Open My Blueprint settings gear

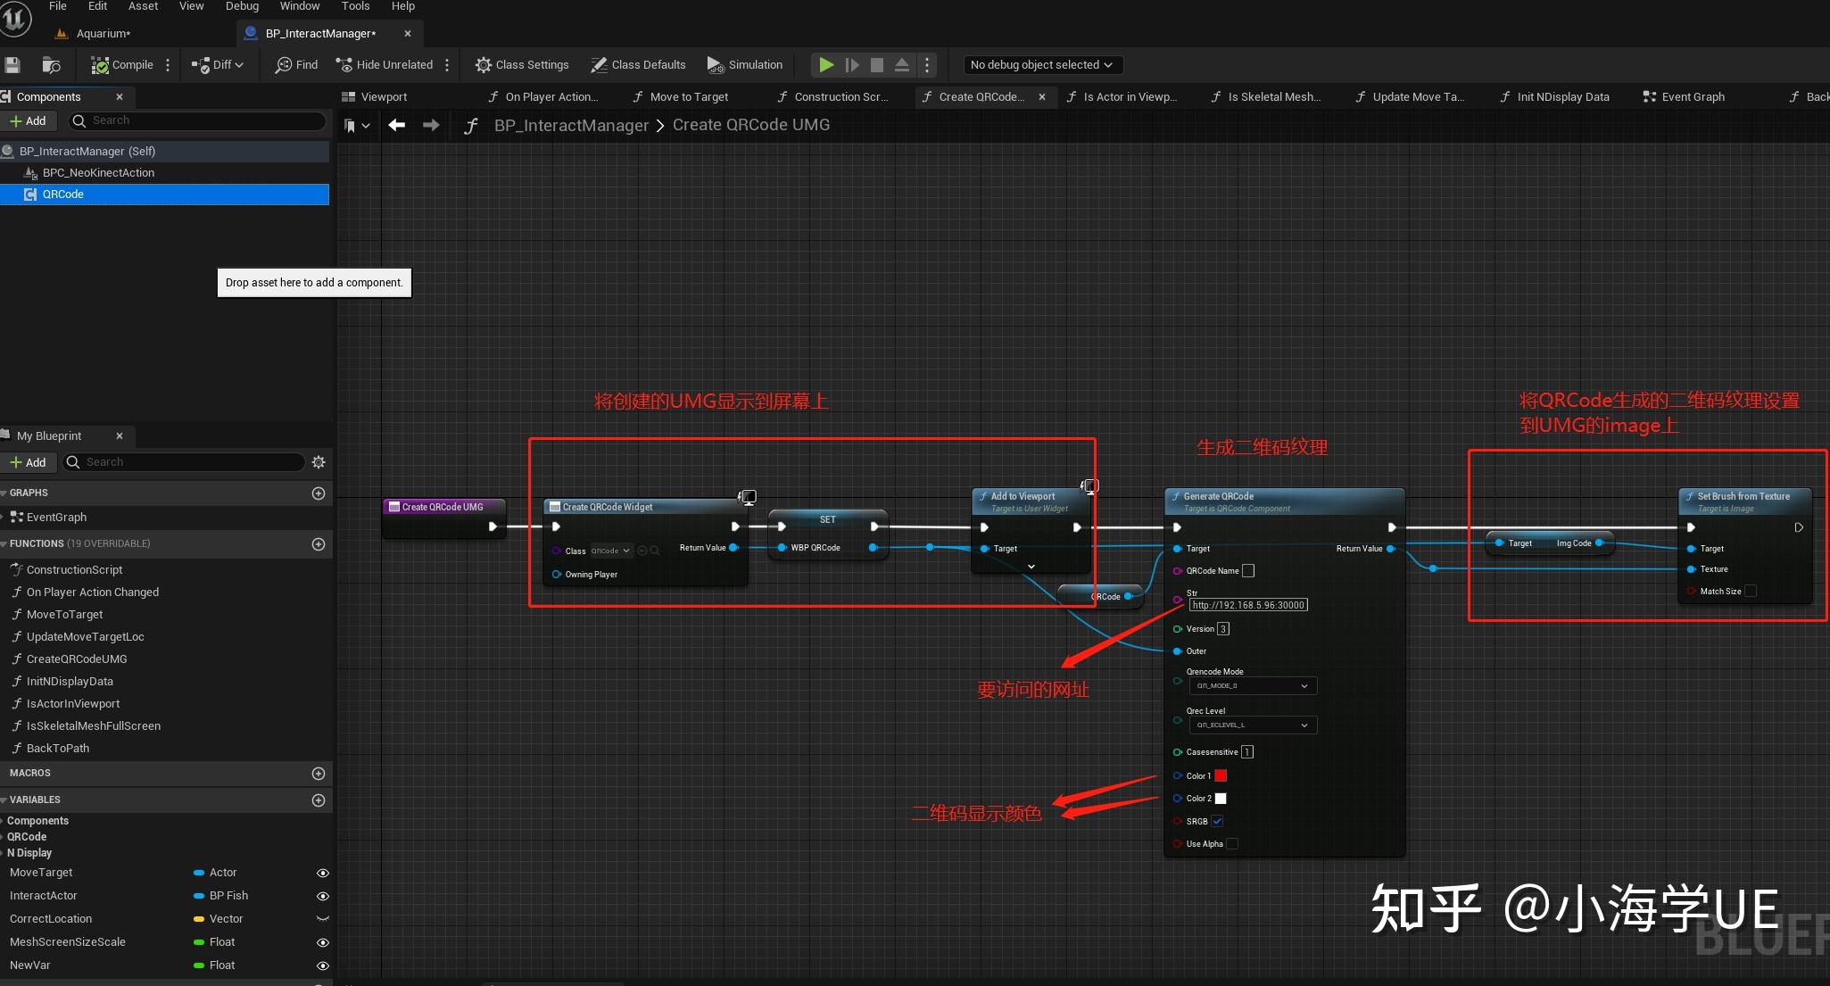coord(319,462)
